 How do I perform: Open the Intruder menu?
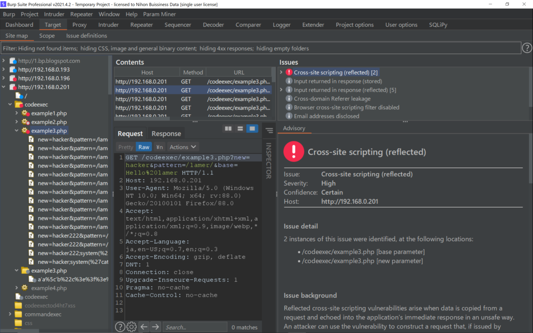54,14
